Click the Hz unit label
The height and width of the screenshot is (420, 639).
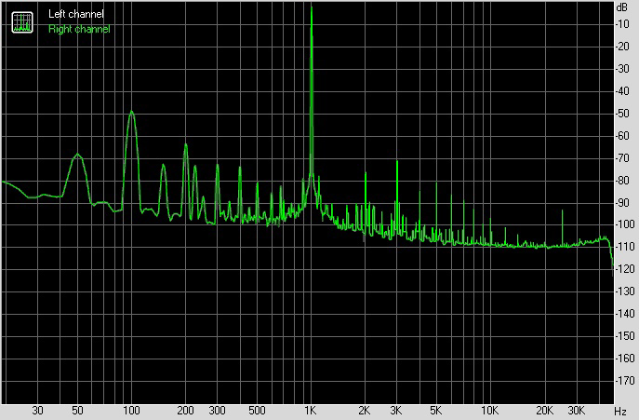[620, 411]
